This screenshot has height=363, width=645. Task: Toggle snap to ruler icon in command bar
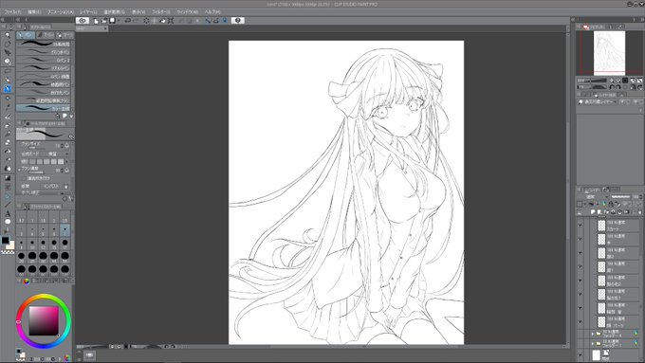208,20
